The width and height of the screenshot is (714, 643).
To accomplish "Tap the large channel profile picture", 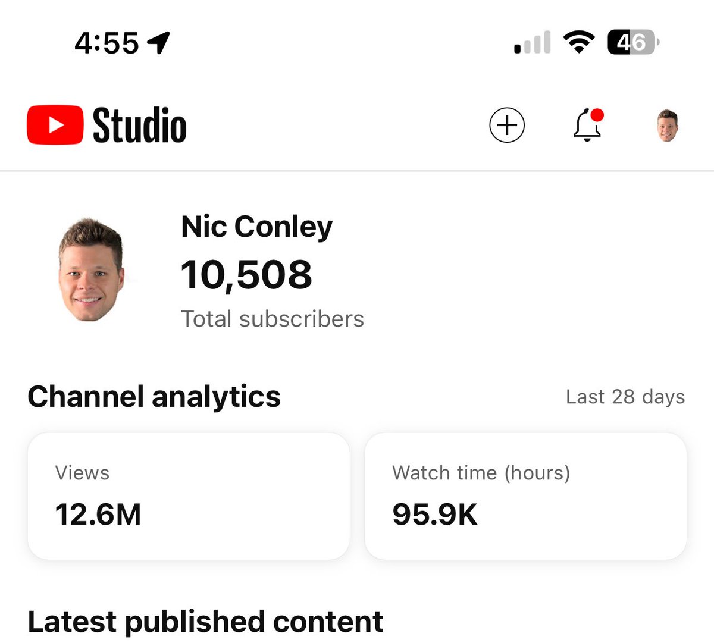I will point(91,270).
